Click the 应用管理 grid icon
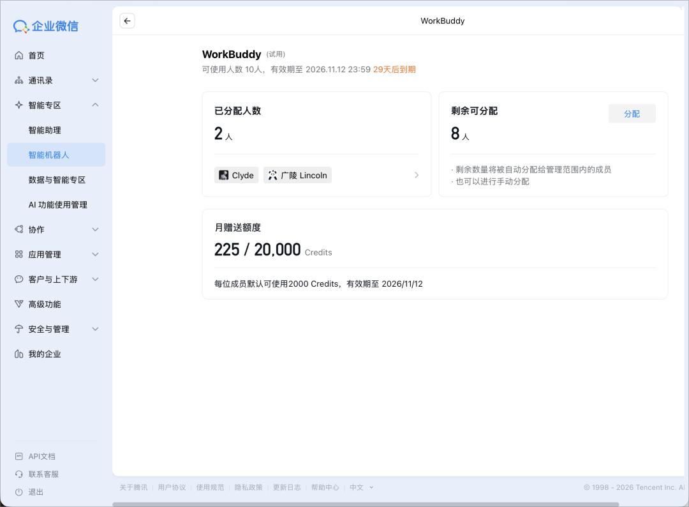This screenshot has width=689, height=507. click(19, 255)
